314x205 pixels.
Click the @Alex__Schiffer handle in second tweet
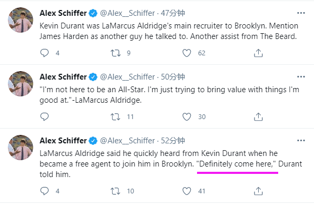127,77
